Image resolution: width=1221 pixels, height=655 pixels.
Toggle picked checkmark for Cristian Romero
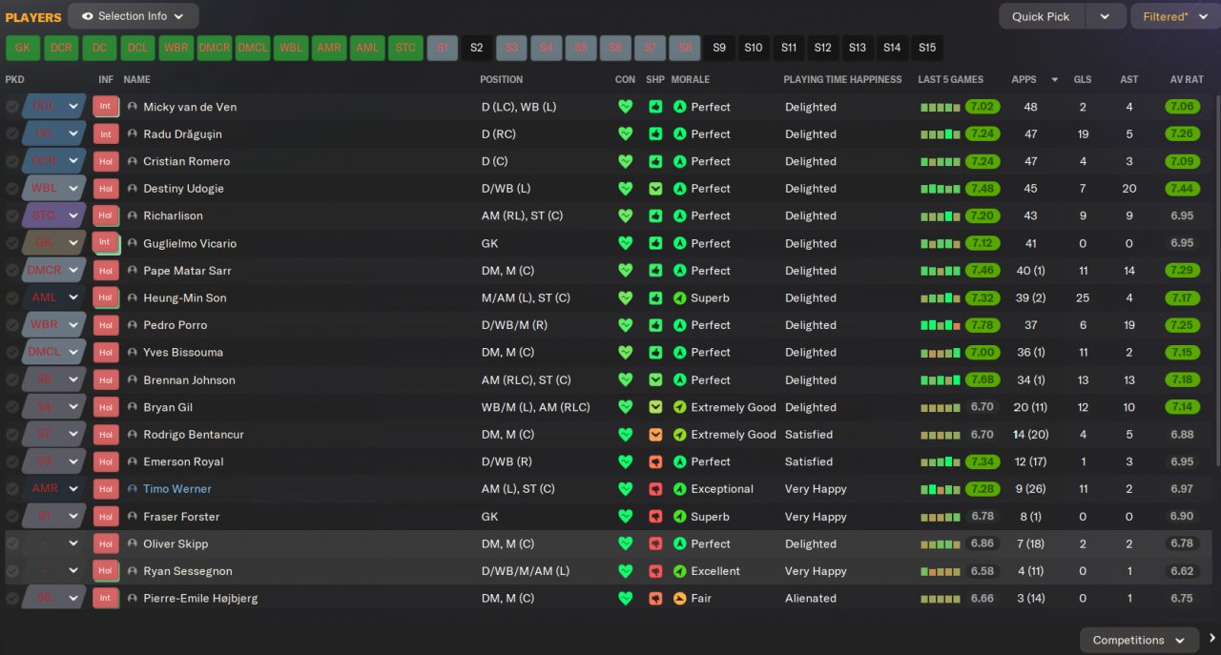(12, 161)
